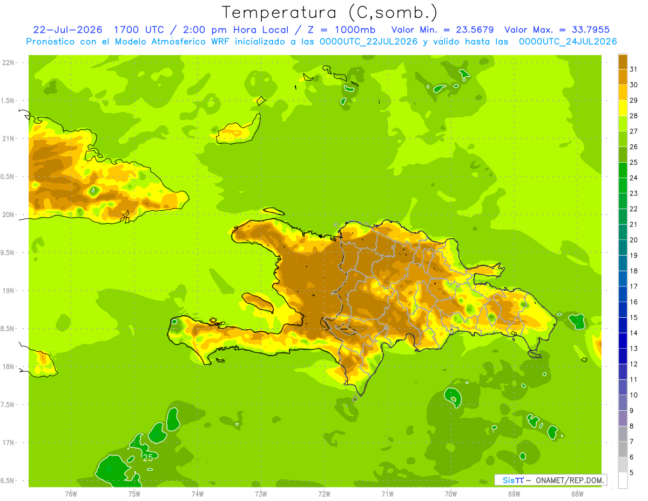Click the longitude label "76W"
Viewport: 648px width, 501px height.
tap(71, 494)
